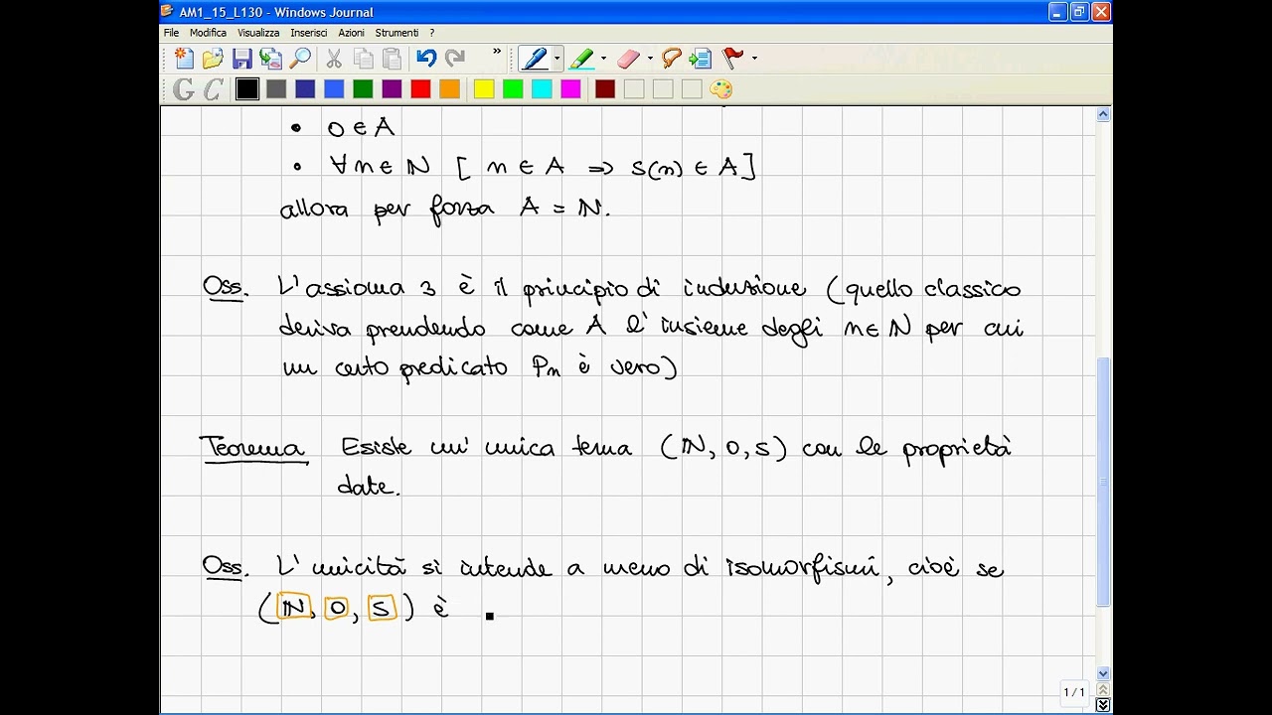
Task: Pick the orange color swatch
Action: 449,89
